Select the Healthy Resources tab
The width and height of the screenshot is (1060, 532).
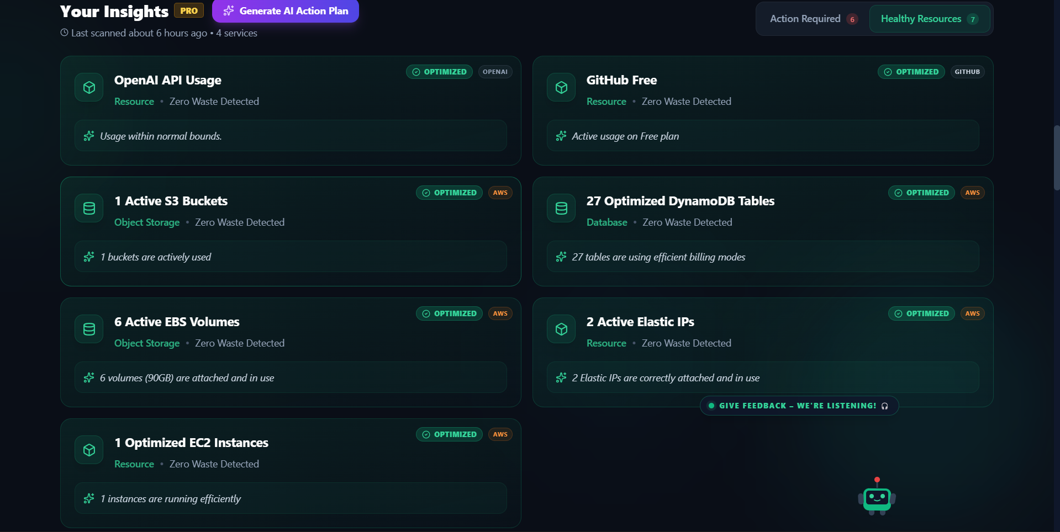[929, 19]
